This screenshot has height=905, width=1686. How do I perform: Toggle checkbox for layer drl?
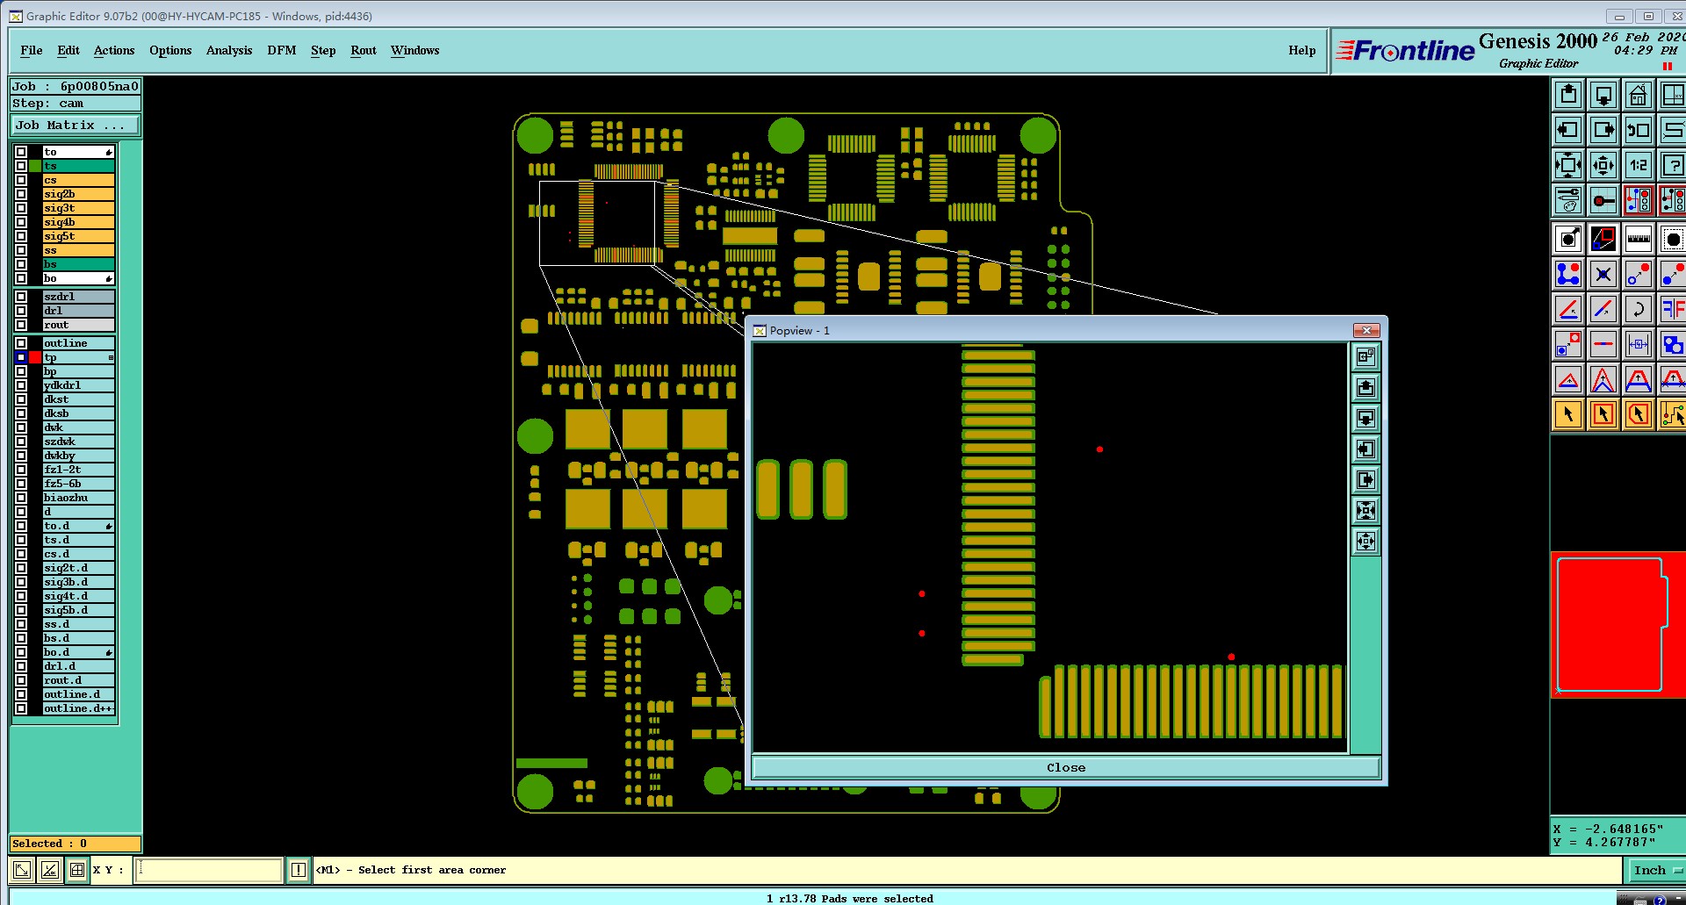tap(21, 311)
